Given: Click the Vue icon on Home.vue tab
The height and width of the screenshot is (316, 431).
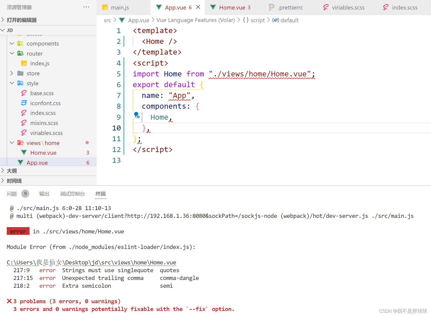Looking at the screenshot, I should click(213, 7).
